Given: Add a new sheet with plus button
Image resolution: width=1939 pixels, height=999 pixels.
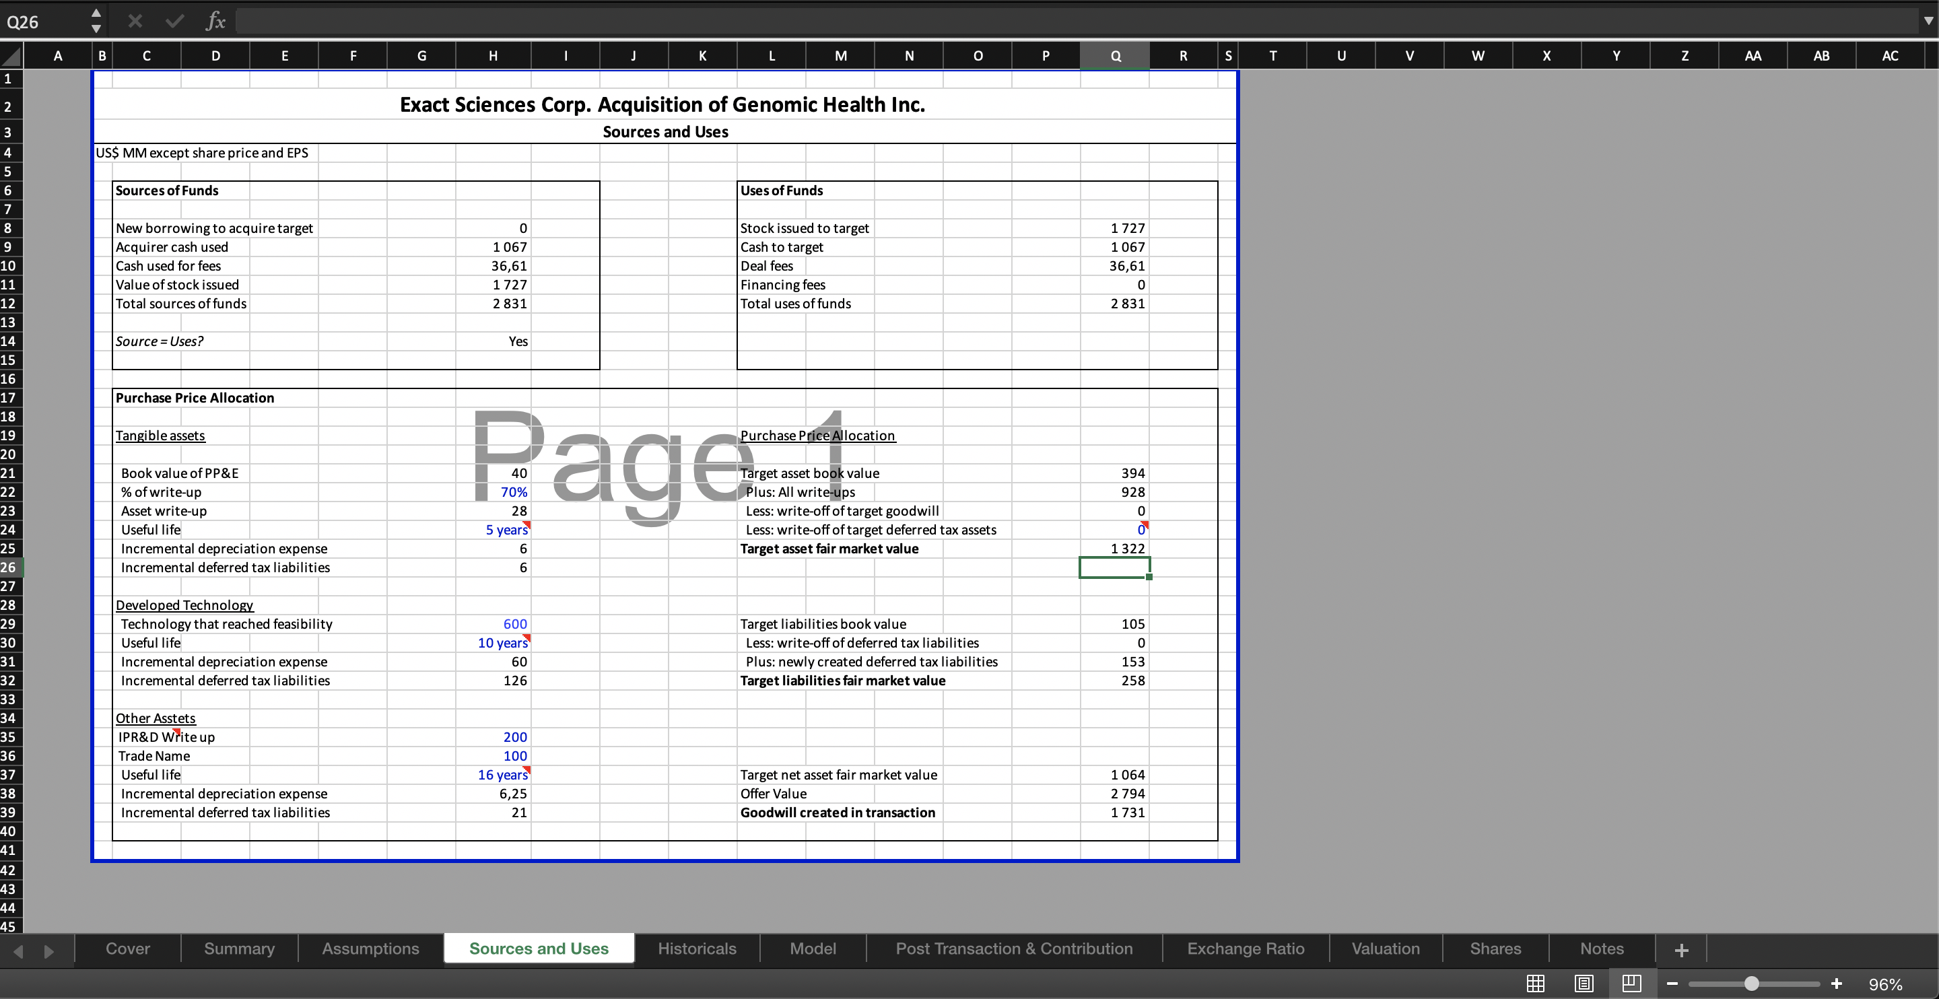Looking at the screenshot, I should click(1682, 950).
